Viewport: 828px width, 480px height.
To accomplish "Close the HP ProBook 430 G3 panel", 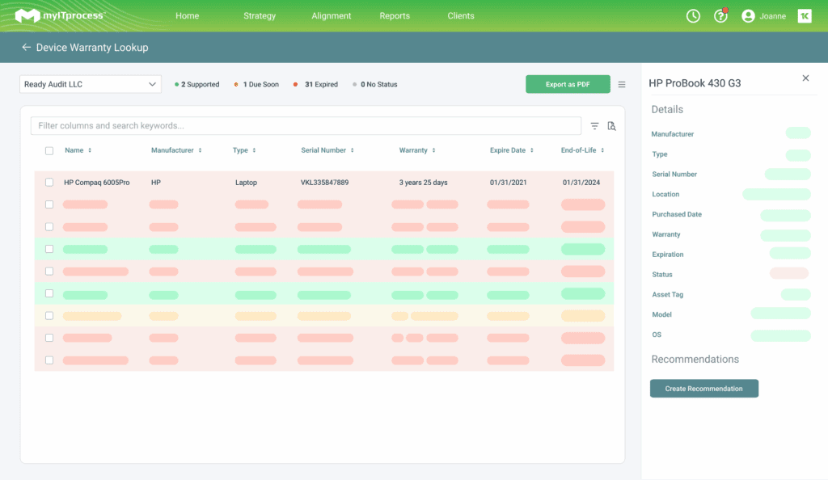I will click(805, 78).
